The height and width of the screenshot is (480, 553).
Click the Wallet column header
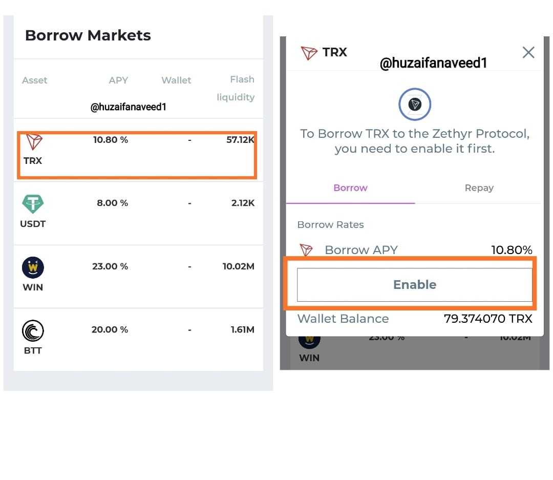(x=176, y=80)
